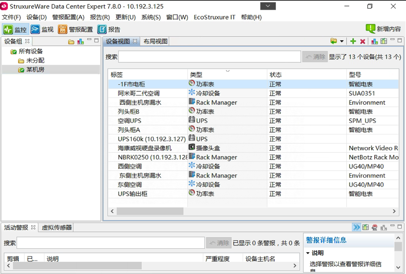406x274 pixels.
Task: Select the 列头柜B device row
Action: coord(253,111)
